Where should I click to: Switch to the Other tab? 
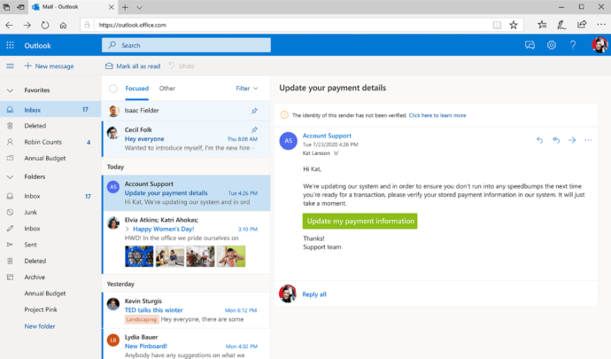coord(167,89)
